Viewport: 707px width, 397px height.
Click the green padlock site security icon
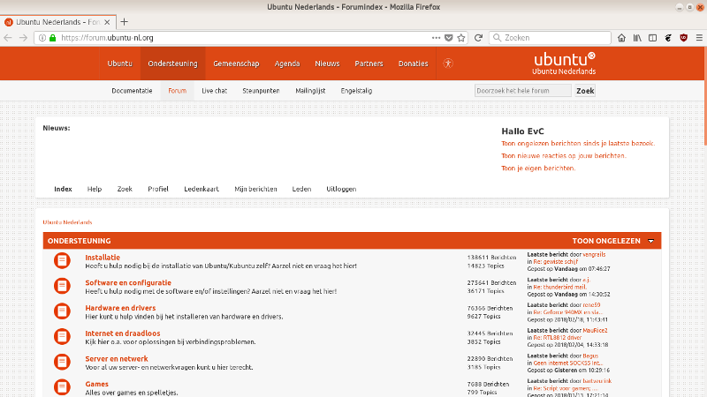(52, 38)
